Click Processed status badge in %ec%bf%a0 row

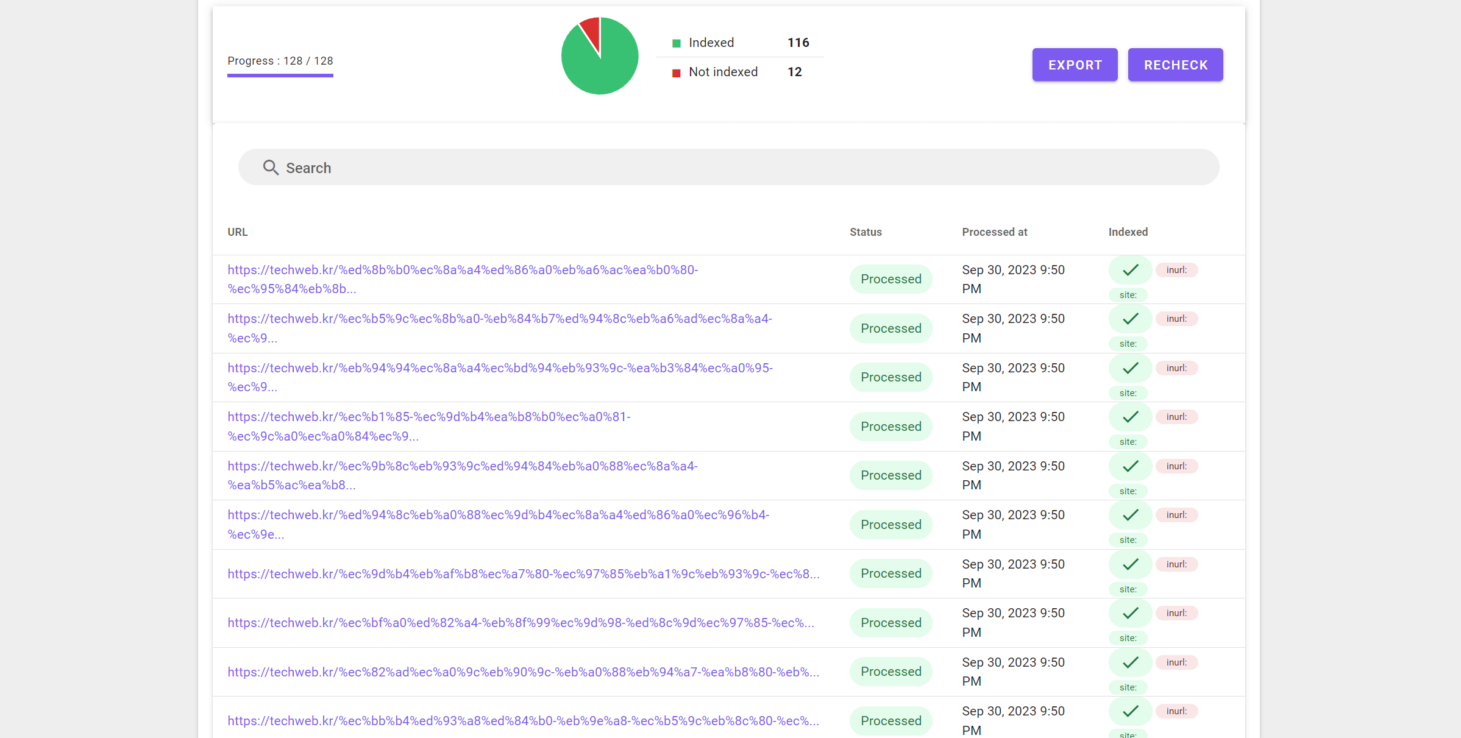point(890,623)
